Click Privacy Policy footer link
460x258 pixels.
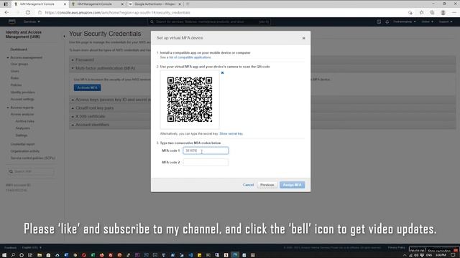click(x=396, y=248)
